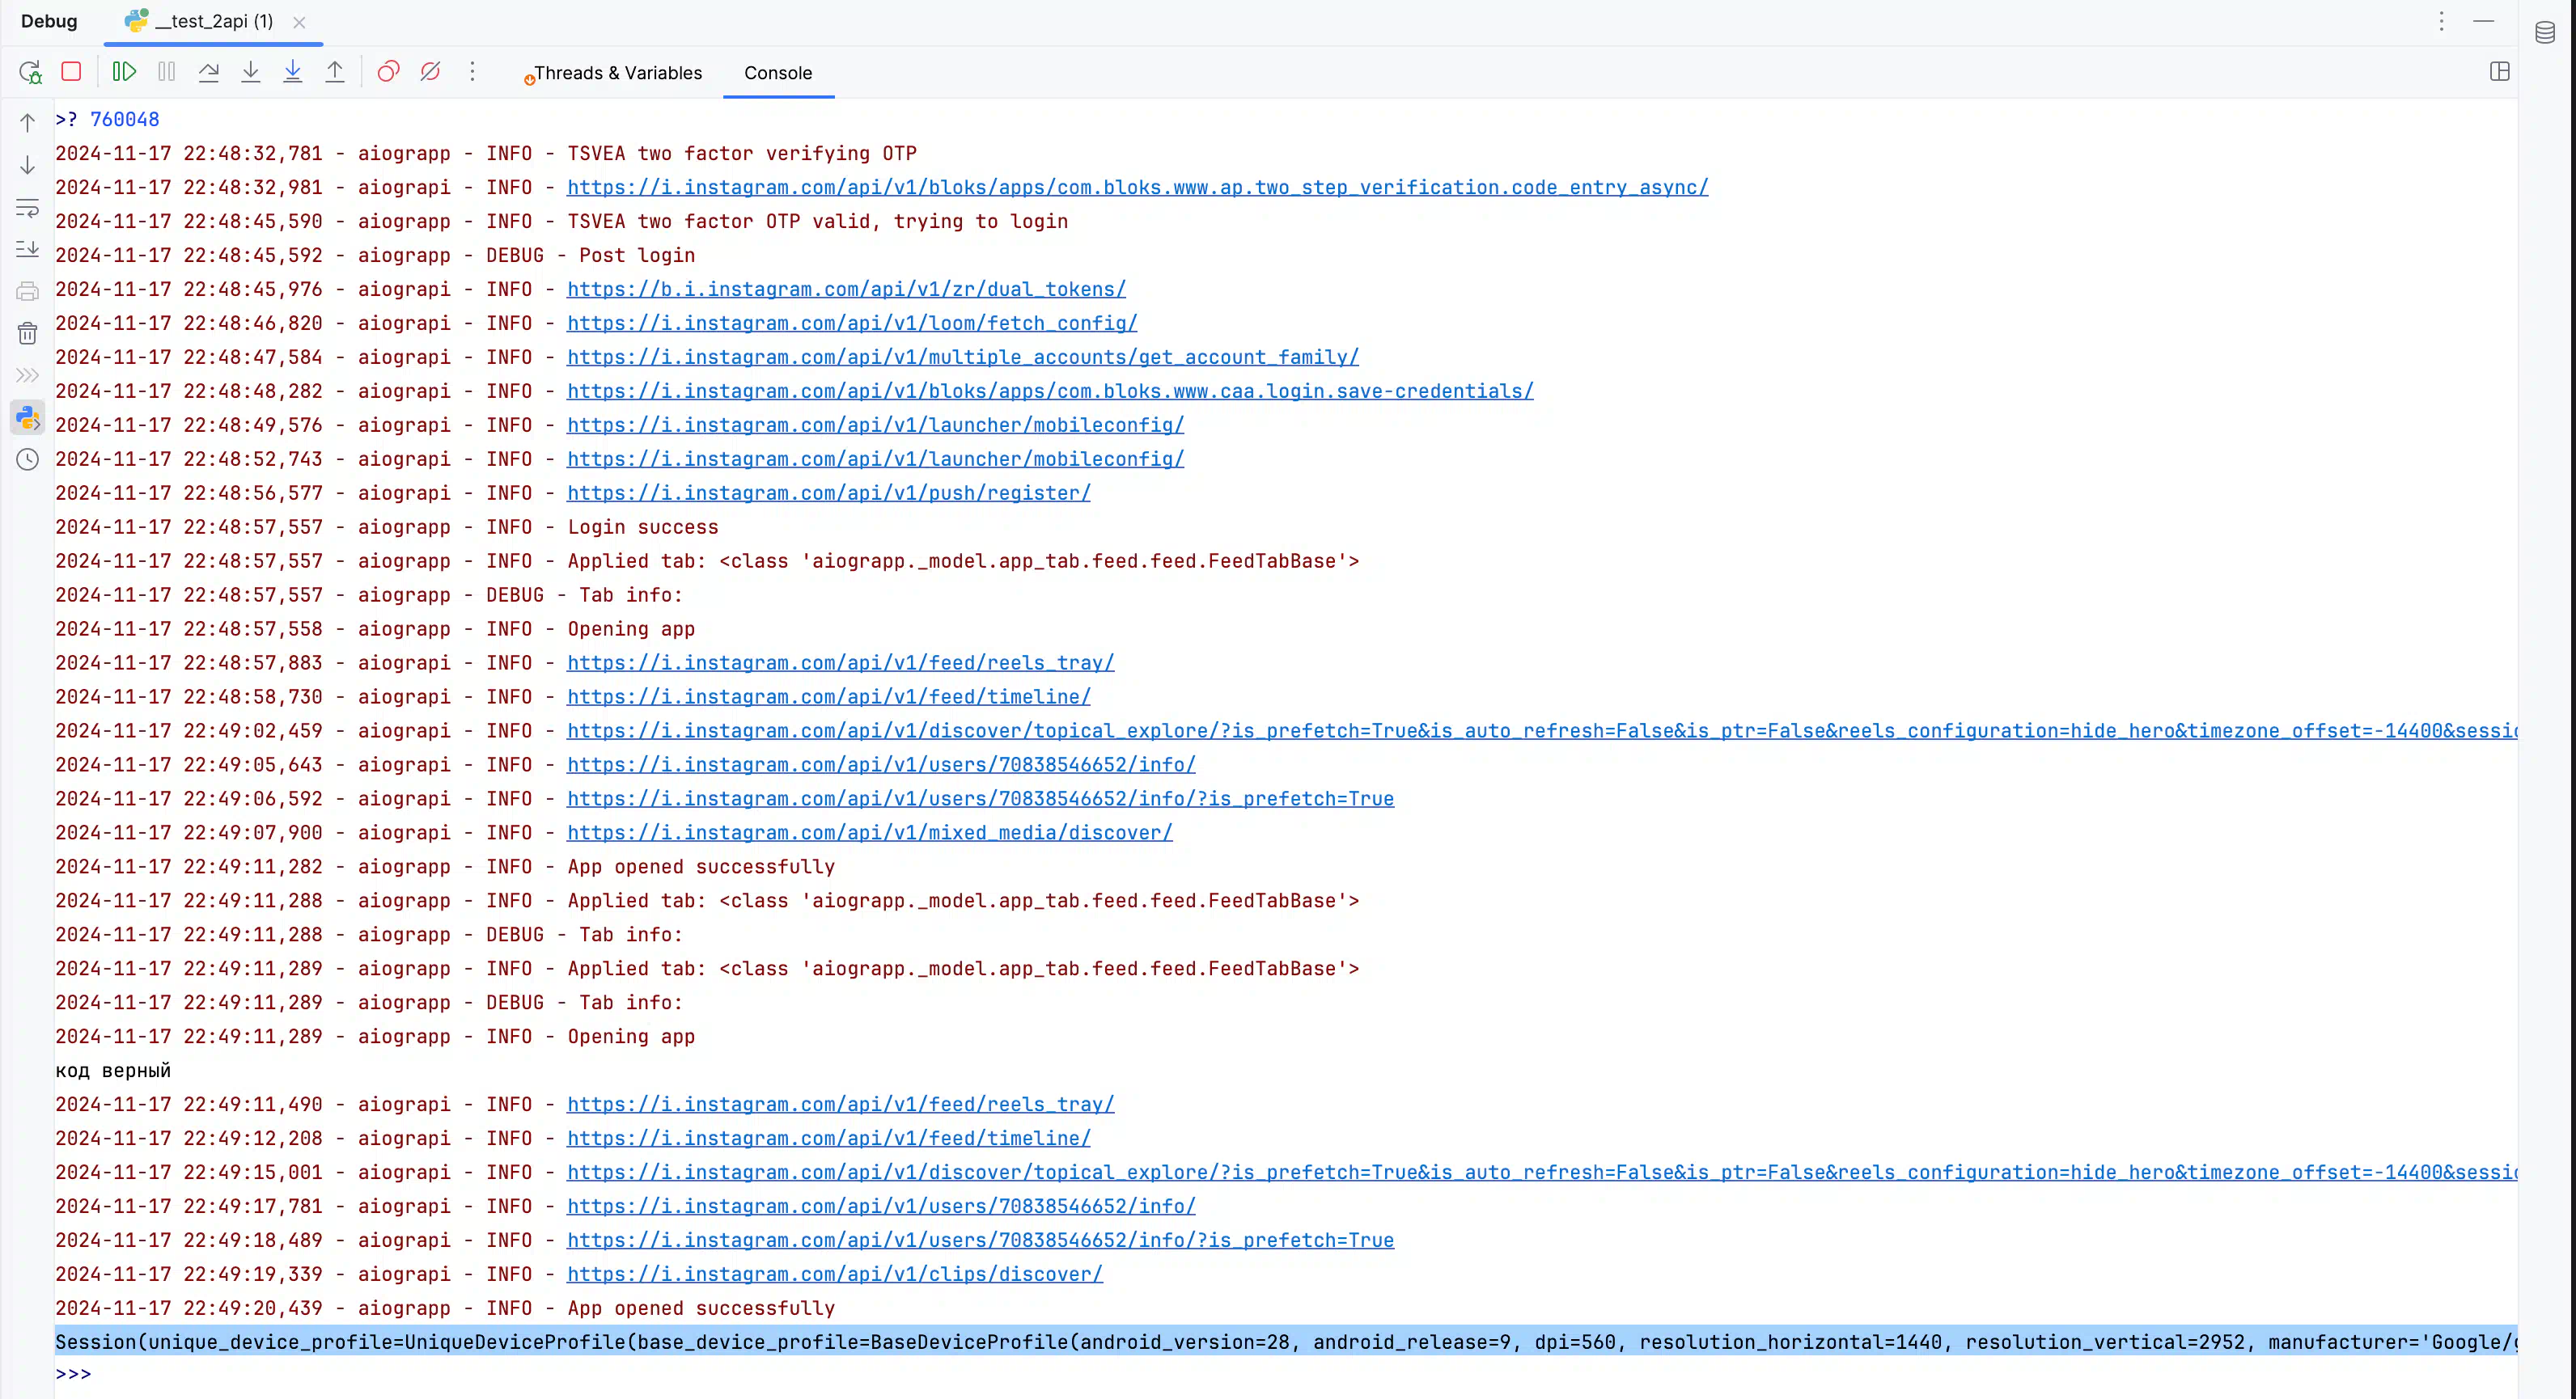
Task: Open the multiple_accounts/get_account_family link
Action: 963,357
